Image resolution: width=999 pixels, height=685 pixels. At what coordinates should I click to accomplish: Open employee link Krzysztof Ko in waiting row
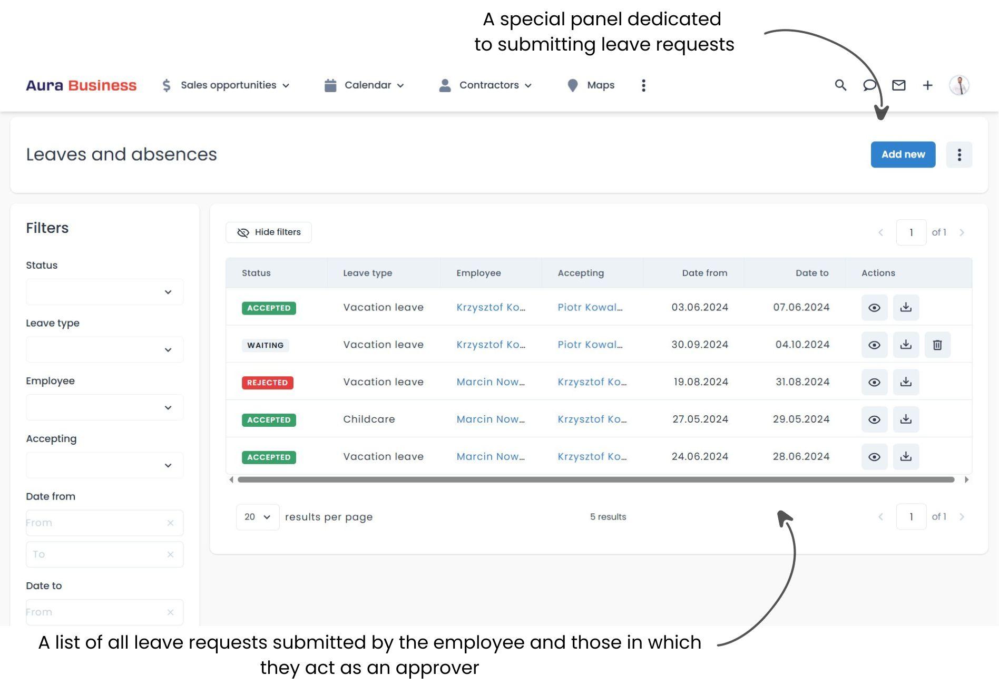[x=491, y=345]
